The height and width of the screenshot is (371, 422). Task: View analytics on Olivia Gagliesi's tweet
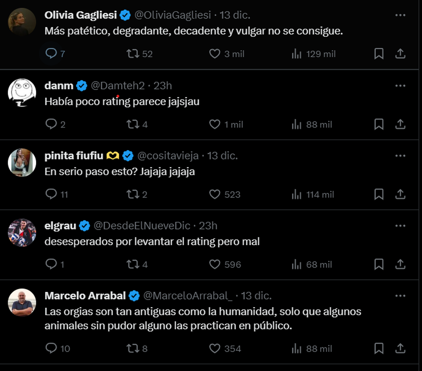coord(296,54)
